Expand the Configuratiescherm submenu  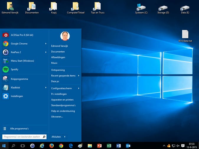[79, 89]
